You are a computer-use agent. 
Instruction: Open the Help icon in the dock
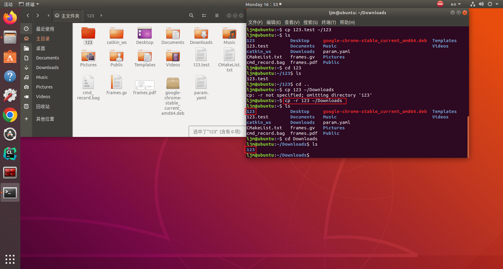(10, 76)
